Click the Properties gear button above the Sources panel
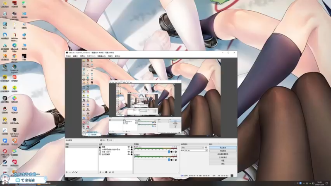Image resolution: width=331 pixels, height=186 pixels. tap(103, 140)
